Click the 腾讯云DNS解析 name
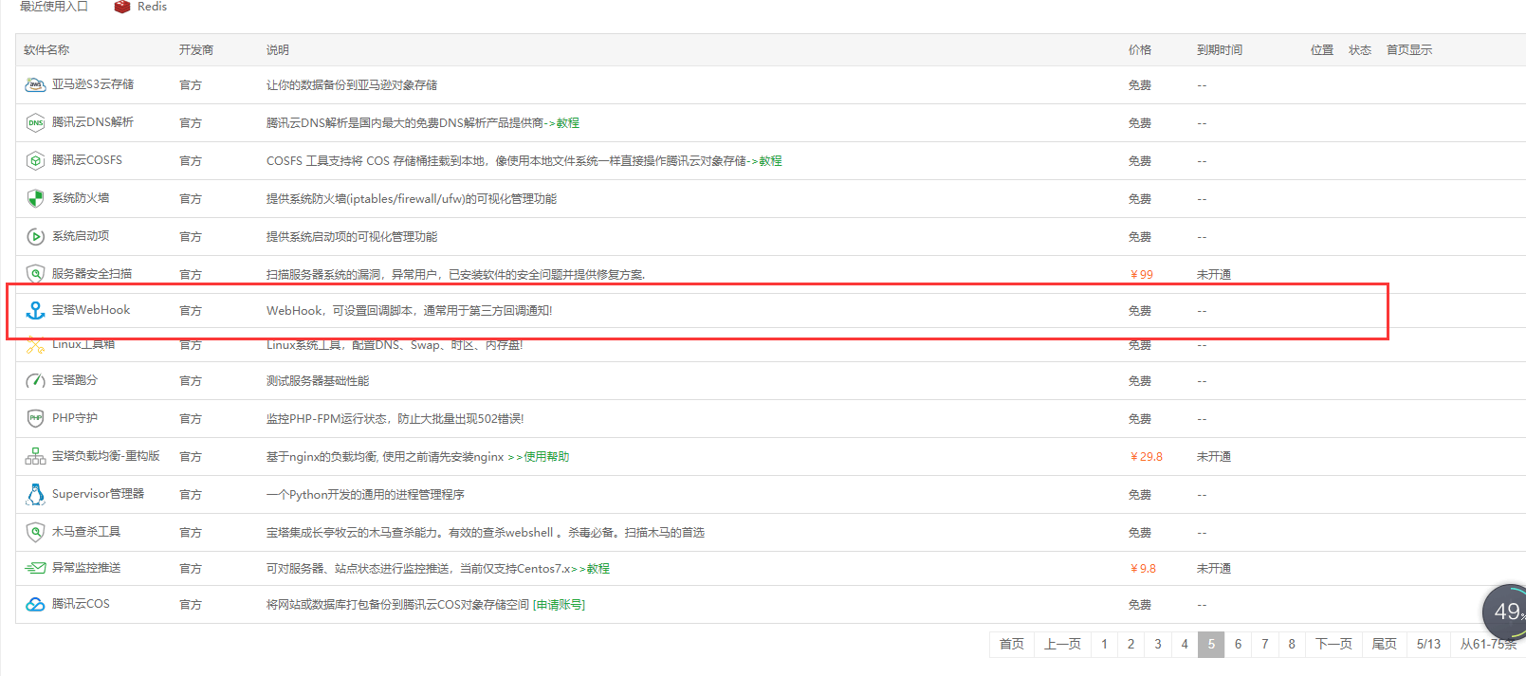This screenshot has height=676, width=1526. [93, 122]
